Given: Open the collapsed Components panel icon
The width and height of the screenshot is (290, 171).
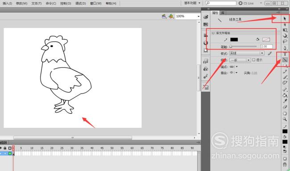Looking at the screenshot, I should click(x=206, y=69).
